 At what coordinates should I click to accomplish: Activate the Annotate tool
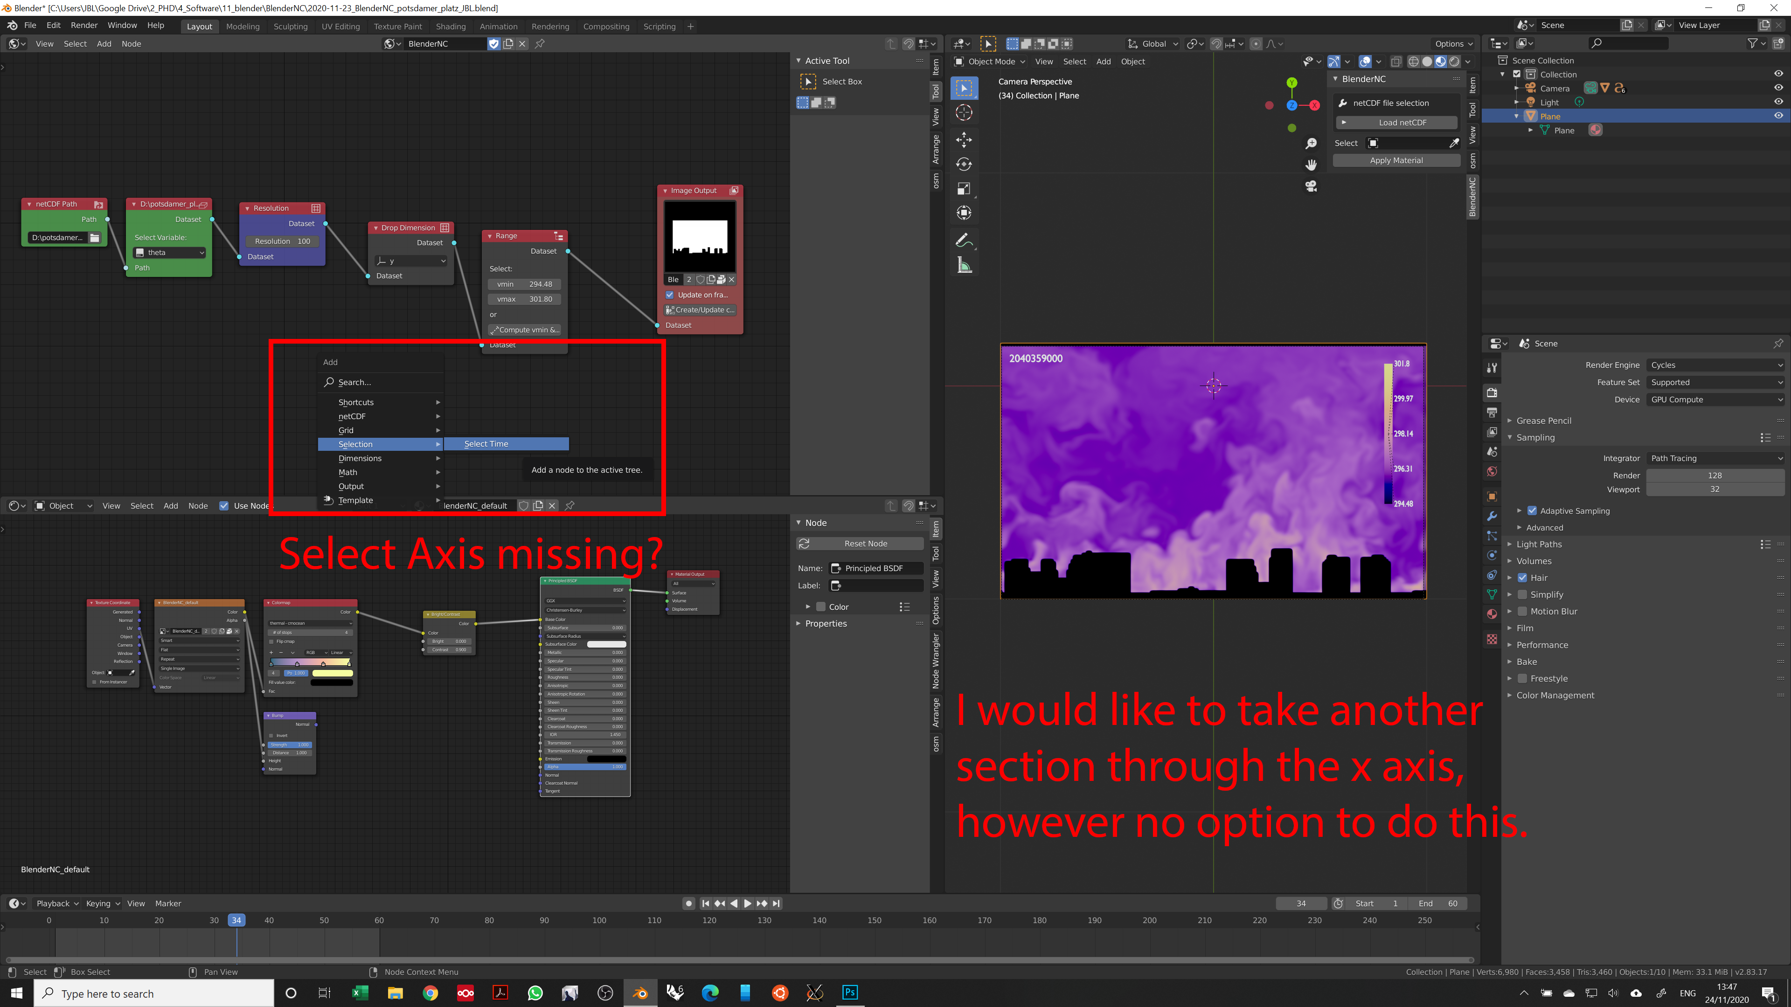point(964,240)
